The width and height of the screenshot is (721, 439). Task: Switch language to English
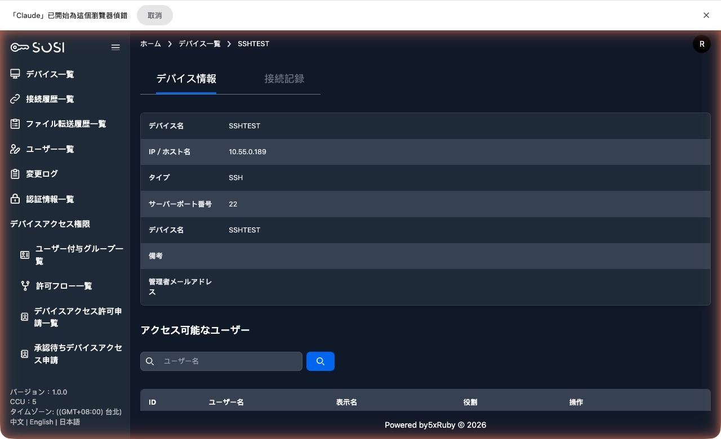(x=41, y=422)
